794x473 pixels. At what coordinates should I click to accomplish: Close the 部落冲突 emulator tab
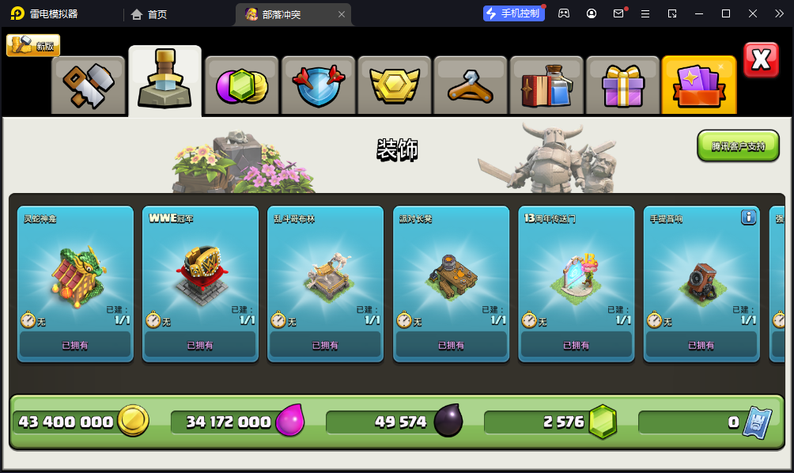(342, 14)
